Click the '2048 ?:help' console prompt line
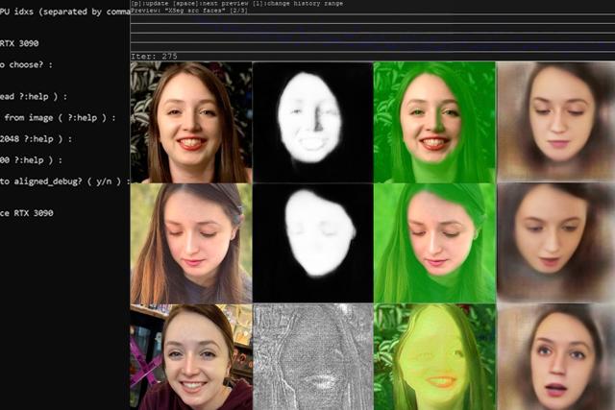Viewport: 615px width, 410px height. (34, 138)
